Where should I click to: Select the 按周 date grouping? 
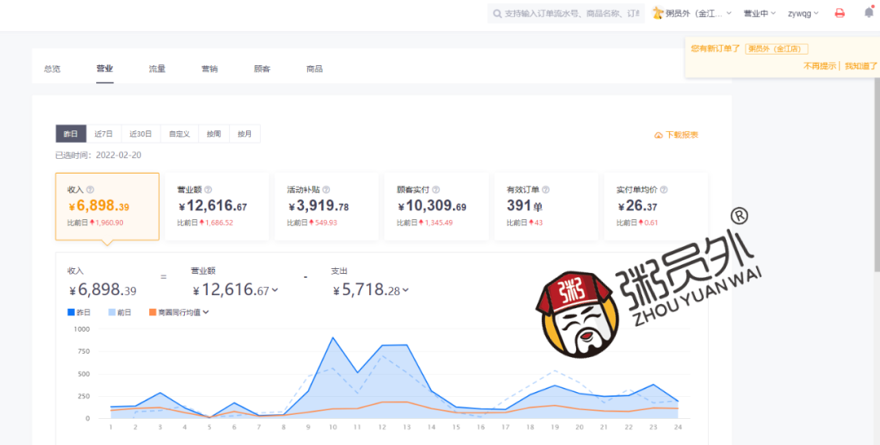coord(213,134)
